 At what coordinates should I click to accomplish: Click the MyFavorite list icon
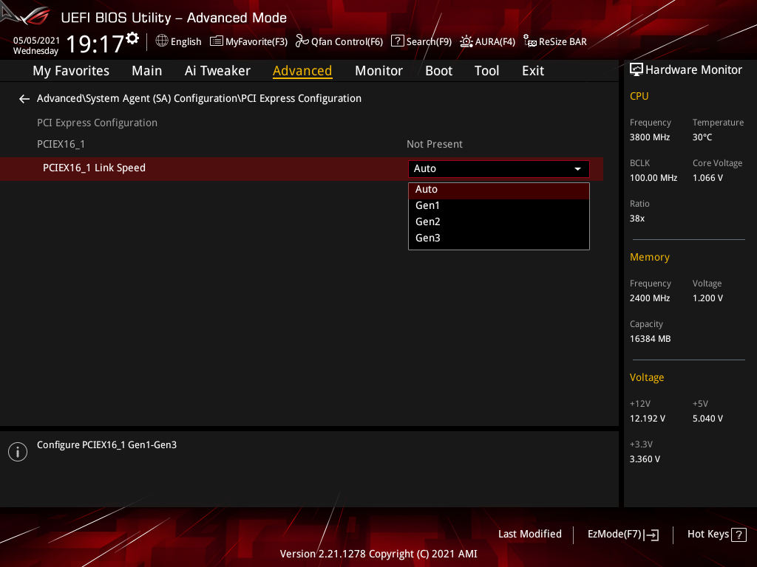tap(217, 41)
